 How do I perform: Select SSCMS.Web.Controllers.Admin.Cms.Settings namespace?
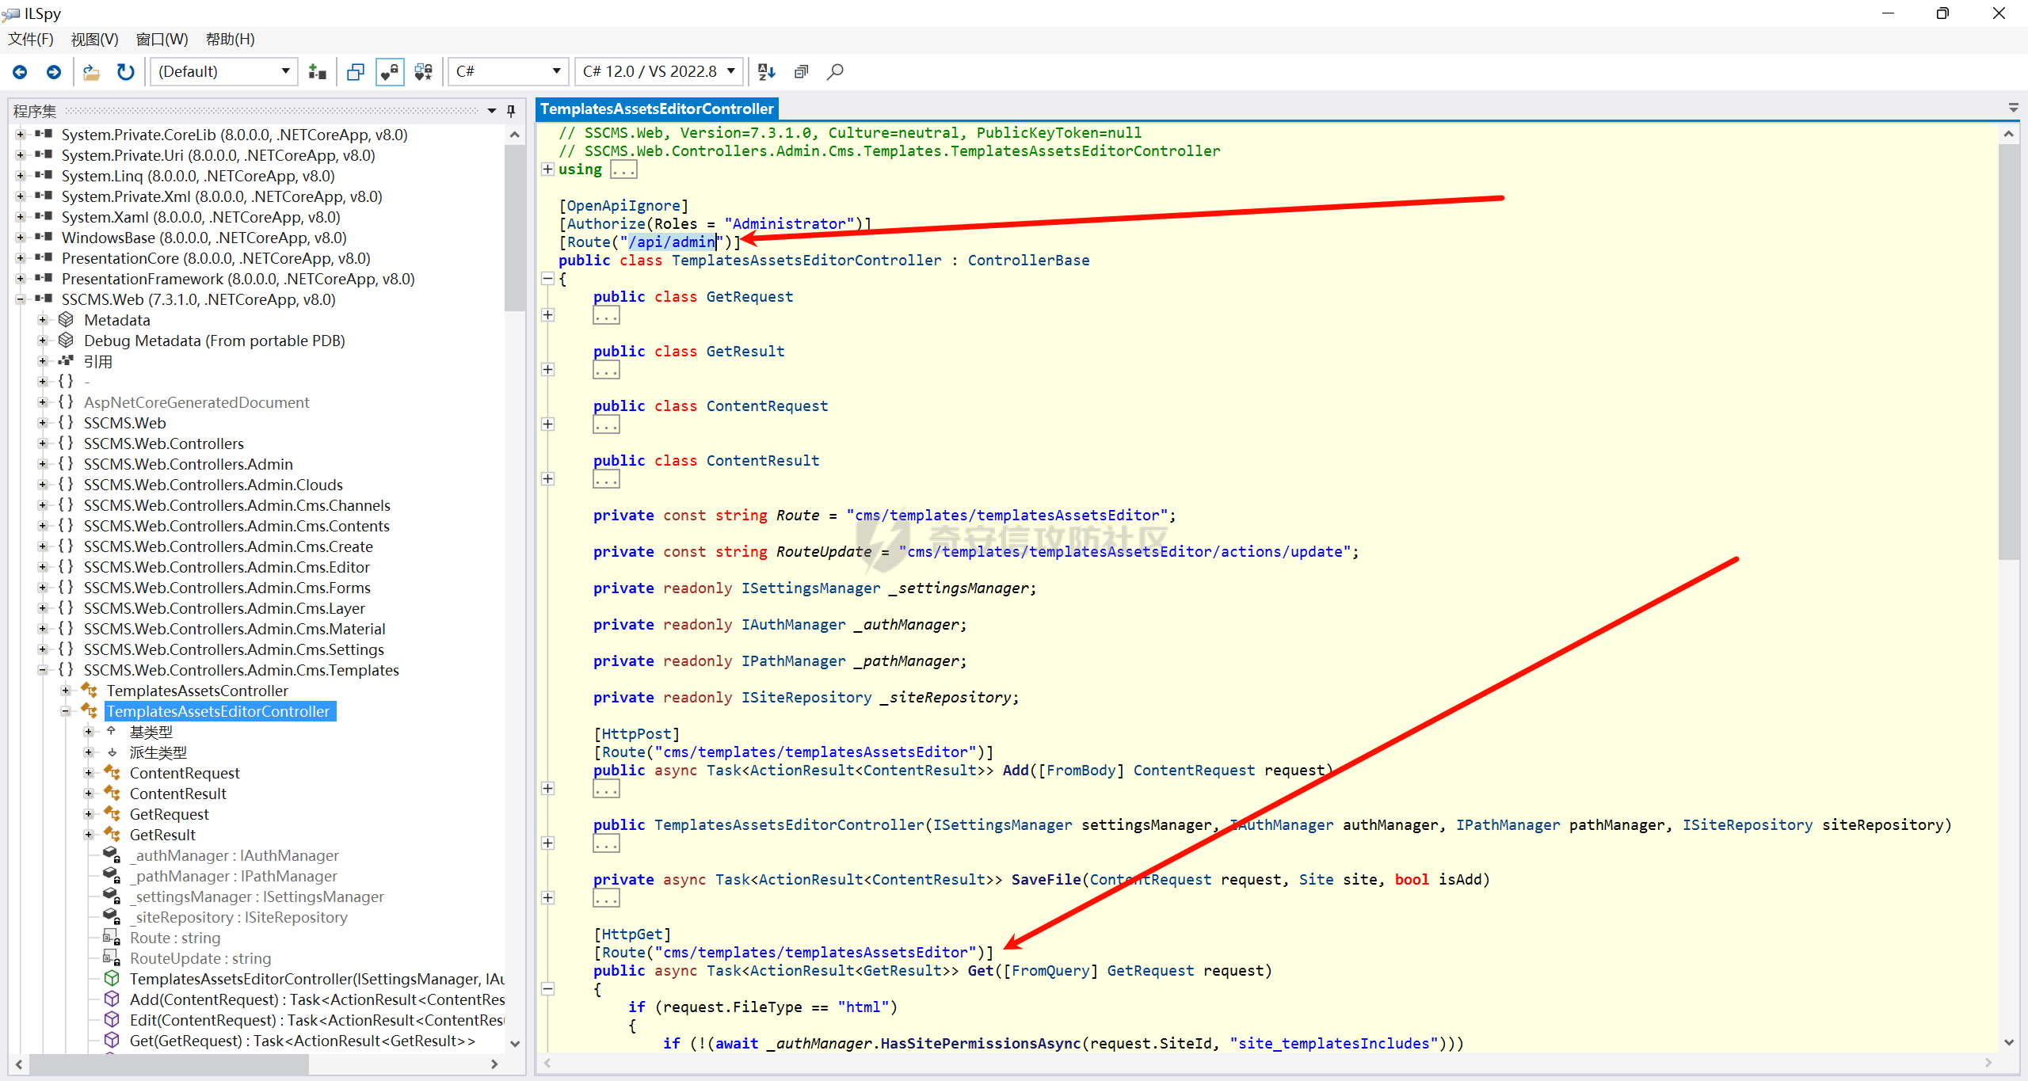(234, 649)
